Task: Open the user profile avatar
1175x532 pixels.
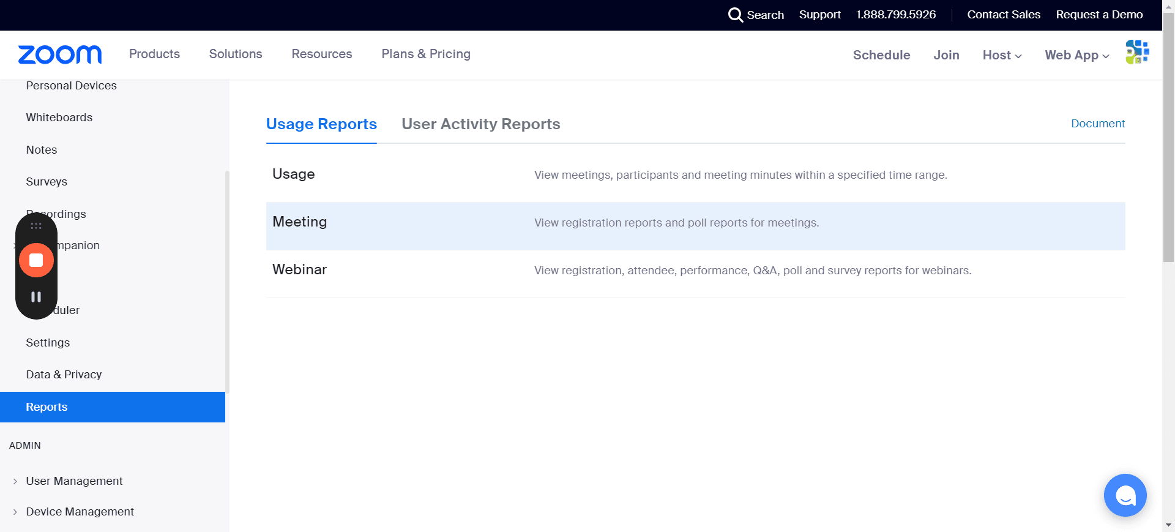Action: click(x=1137, y=52)
